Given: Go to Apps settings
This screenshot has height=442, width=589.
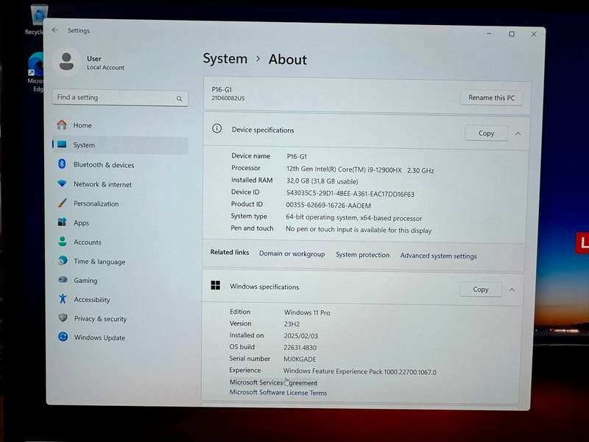Looking at the screenshot, I should click(120, 222).
